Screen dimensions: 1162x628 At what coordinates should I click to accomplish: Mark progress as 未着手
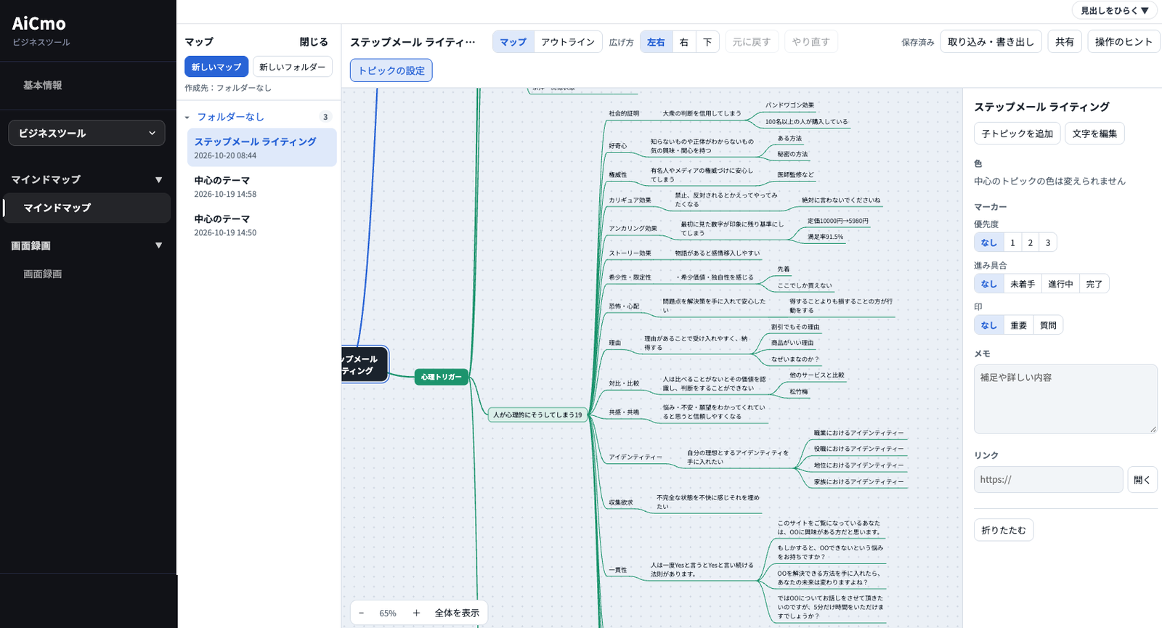click(x=1023, y=284)
